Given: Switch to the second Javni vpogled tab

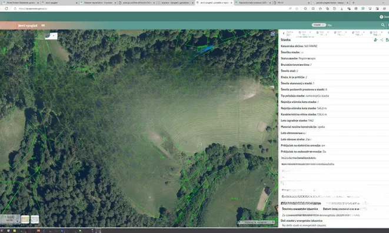Looking at the screenshot, I should (59, 3).
